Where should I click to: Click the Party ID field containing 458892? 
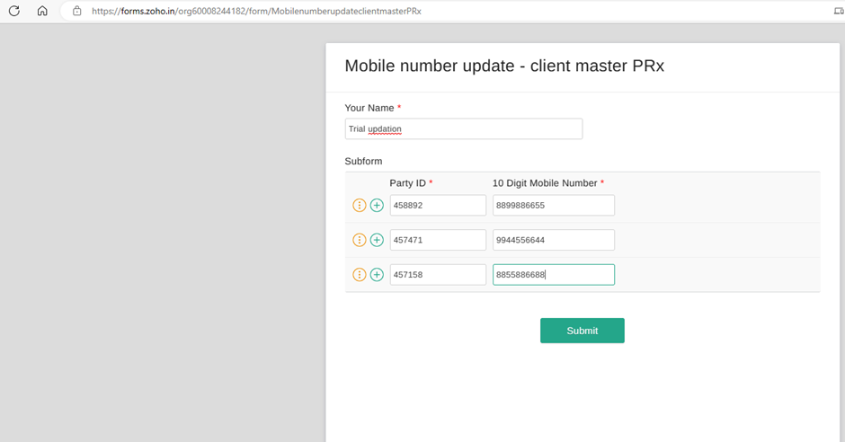click(x=438, y=206)
